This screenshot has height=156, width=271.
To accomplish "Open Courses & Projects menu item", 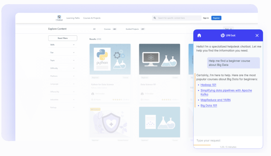I will (x=92, y=18).
